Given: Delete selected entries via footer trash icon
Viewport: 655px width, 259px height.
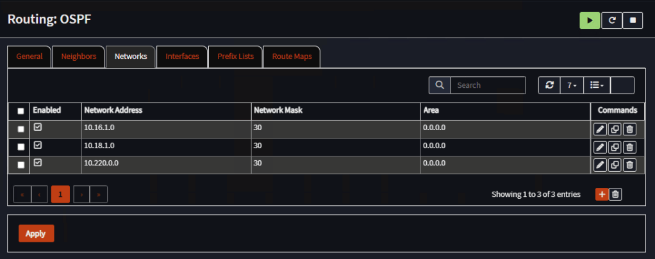Looking at the screenshot, I should pyautogui.click(x=615, y=194).
